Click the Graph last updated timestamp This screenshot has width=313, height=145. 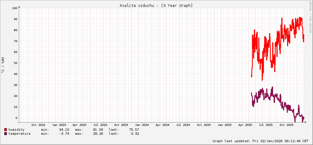tap(261, 141)
